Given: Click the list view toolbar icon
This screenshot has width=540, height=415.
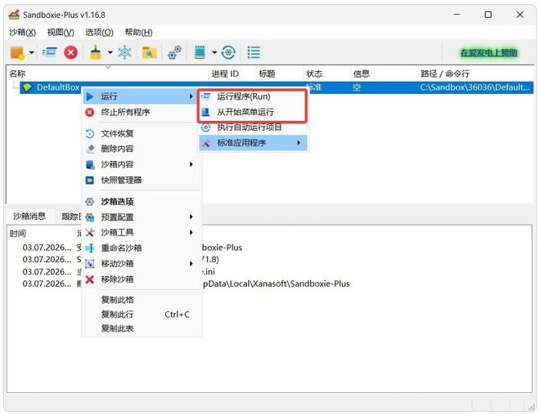Looking at the screenshot, I should point(254,52).
